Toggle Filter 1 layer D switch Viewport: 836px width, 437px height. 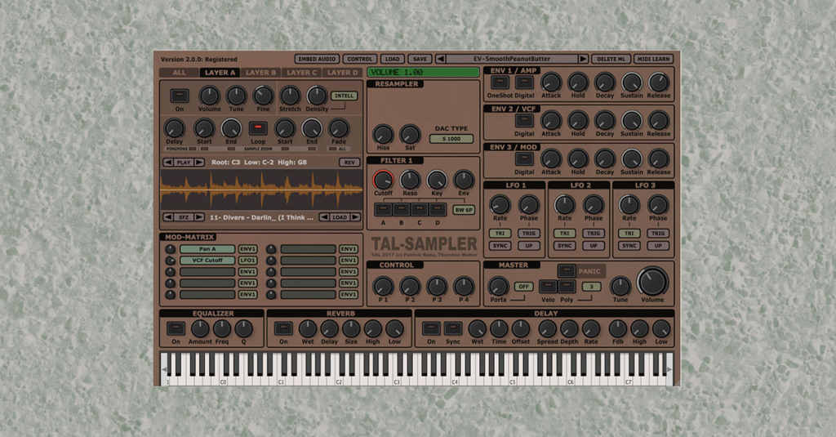pos(438,209)
